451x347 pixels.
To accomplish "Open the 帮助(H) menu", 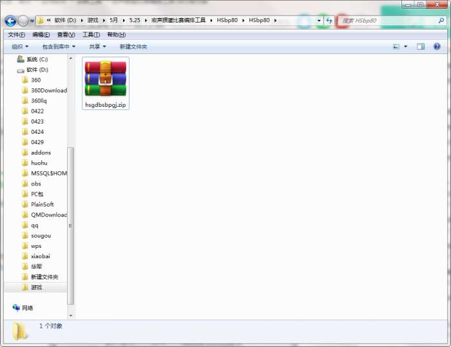I will [x=116, y=35].
